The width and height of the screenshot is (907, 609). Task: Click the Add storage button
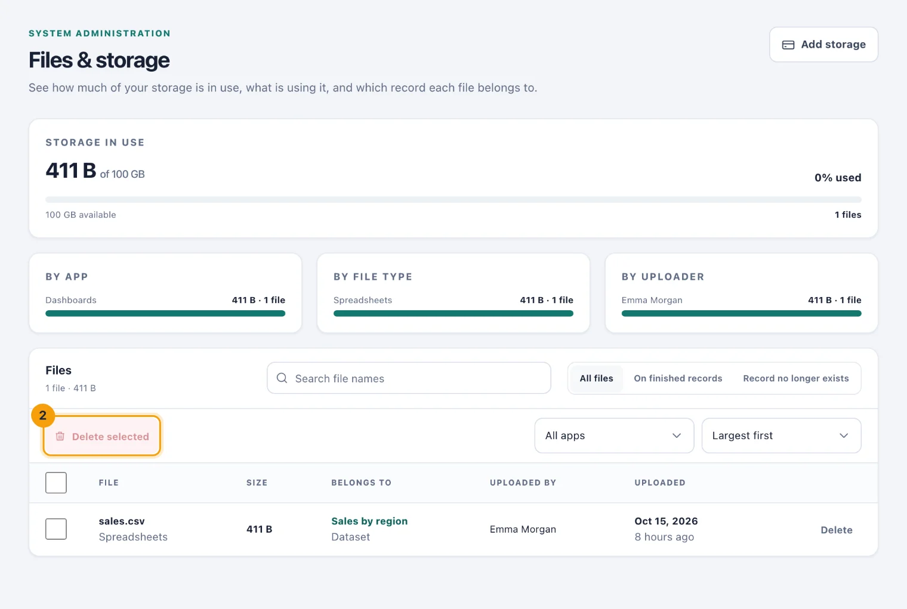(x=823, y=45)
